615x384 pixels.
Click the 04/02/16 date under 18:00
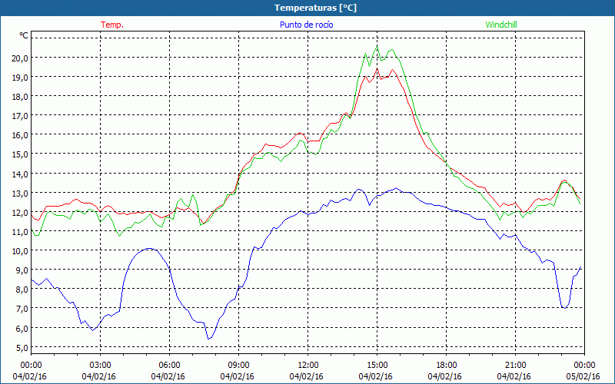coord(444,376)
